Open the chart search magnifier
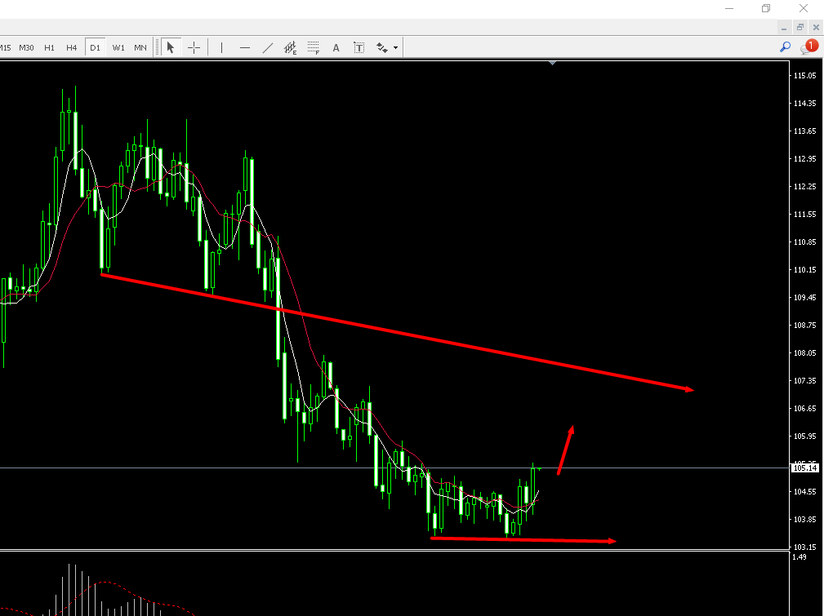This screenshot has width=824, height=616. 785,47
